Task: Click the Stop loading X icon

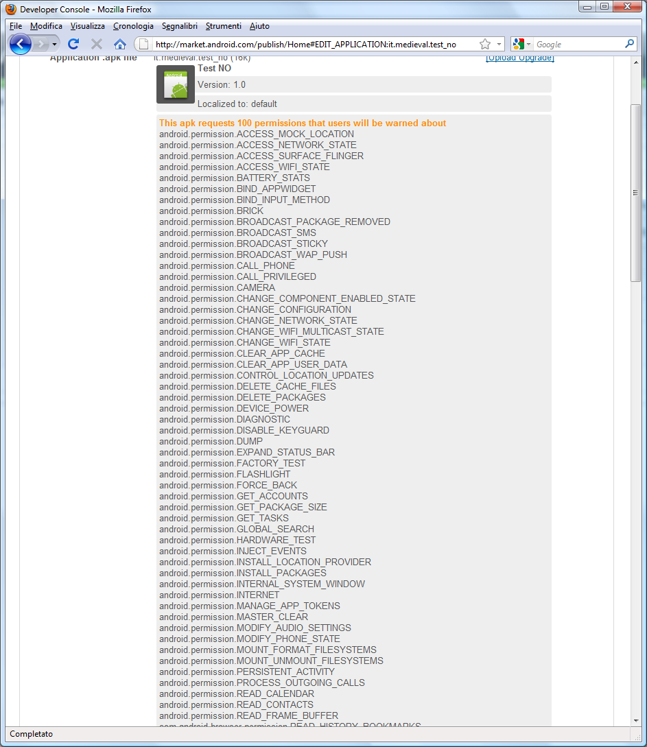Action: click(97, 45)
